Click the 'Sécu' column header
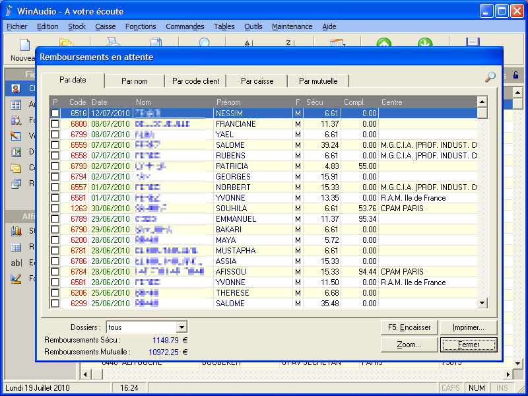 [x=315, y=102]
